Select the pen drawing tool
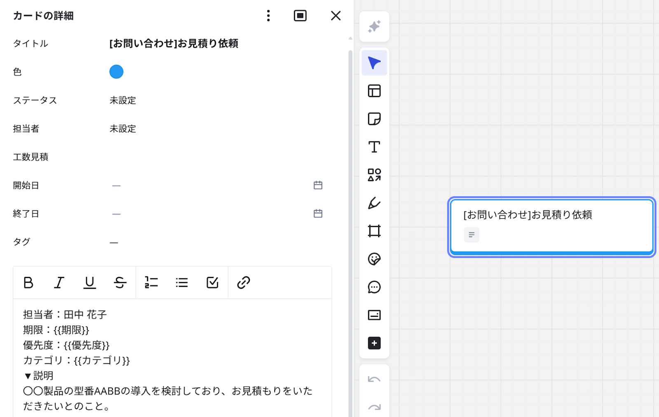Image resolution: width=659 pixels, height=417 pixels. tap(374, 203)
